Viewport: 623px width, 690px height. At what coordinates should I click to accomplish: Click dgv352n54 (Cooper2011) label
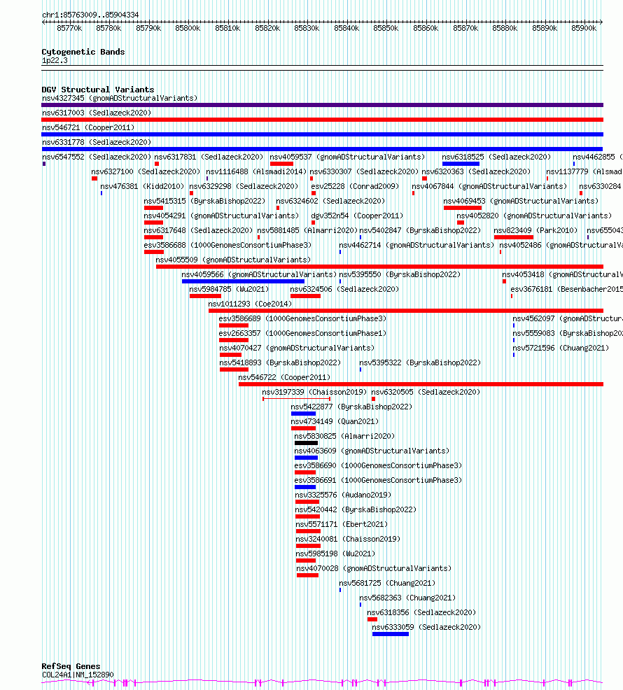[357, 216]
